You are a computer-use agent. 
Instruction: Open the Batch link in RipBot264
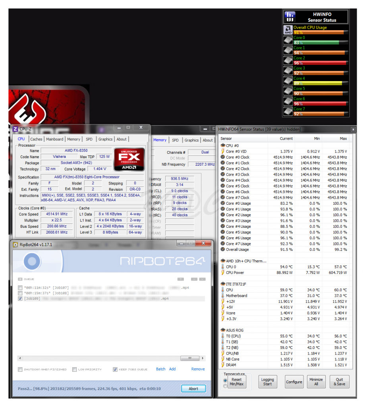tap(160, 369)
